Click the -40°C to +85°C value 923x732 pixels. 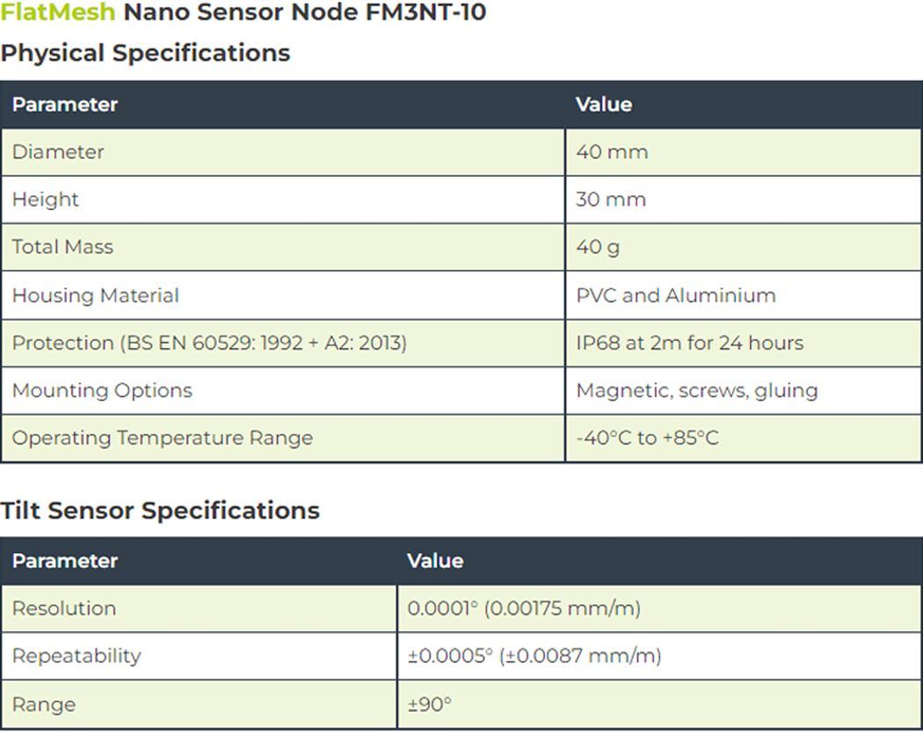pos(647,438)
